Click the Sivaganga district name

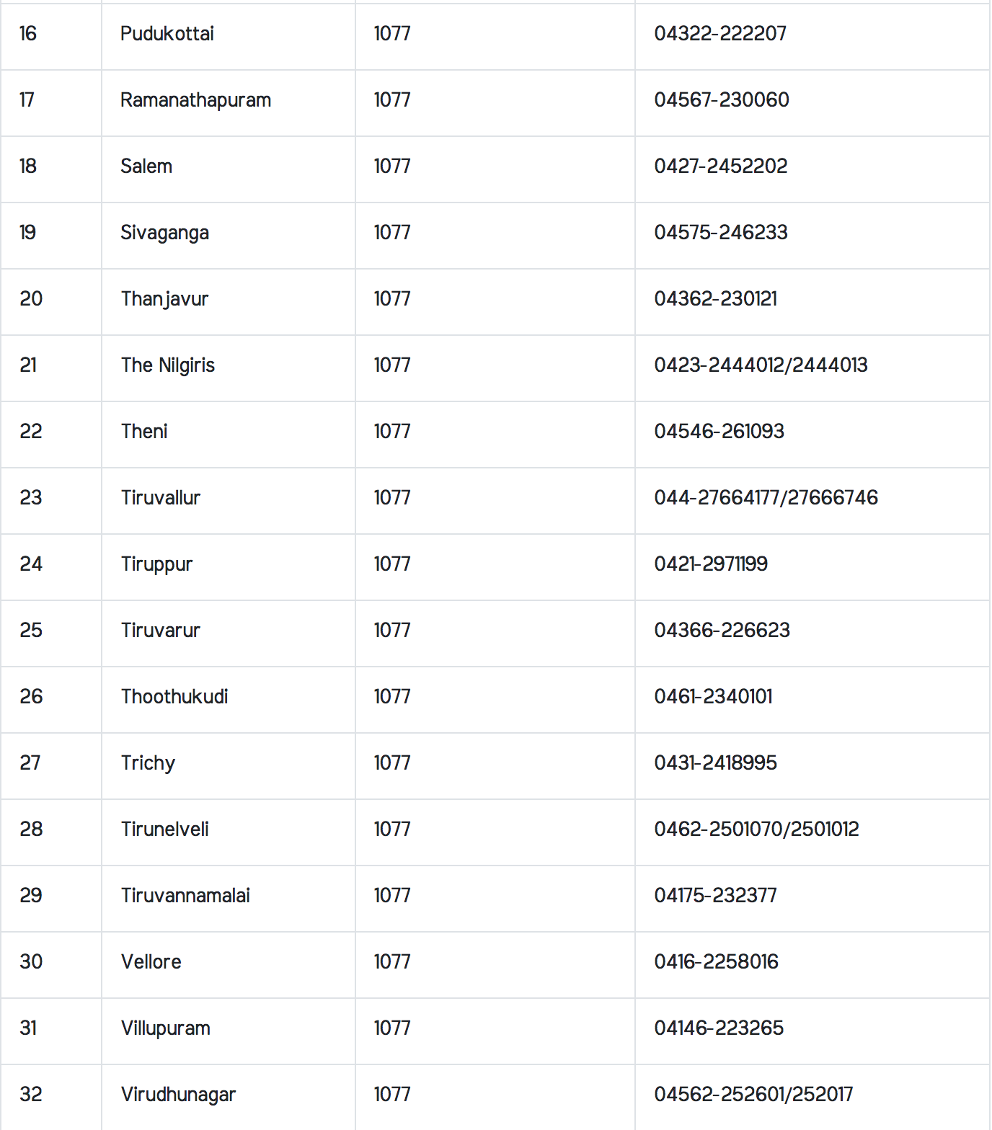click(164, 233)
